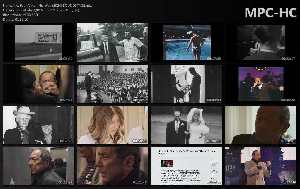Click the blonde woman thumbnail at 00:58:21
The image size is (300, 189).
coord(112,125)
